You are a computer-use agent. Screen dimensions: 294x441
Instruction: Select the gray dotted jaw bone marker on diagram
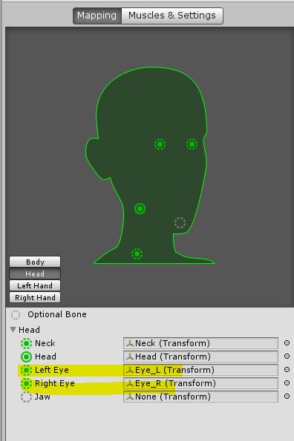180,223
